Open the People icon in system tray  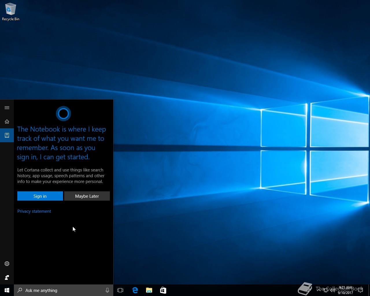309,290
